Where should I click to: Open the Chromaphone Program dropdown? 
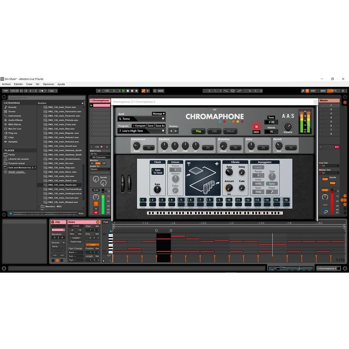[141, 131]
